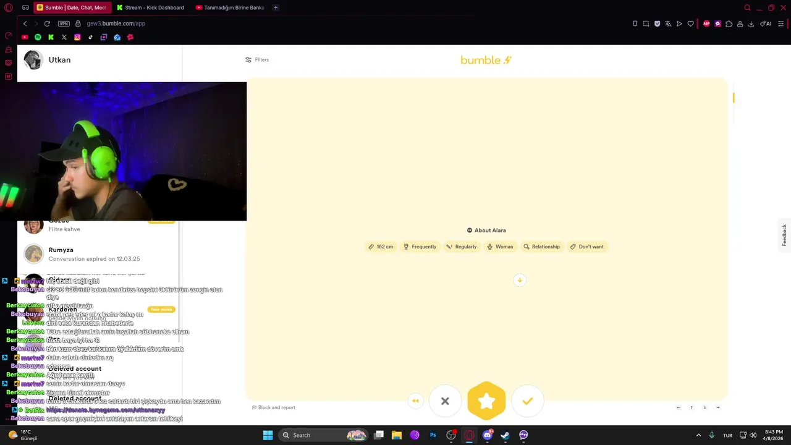Open the page translate icon
This screenshot has height=445, width=791.
(x=668, y=23)
